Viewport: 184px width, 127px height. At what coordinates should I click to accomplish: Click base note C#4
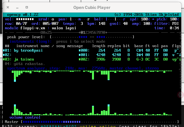click(140, 50)
